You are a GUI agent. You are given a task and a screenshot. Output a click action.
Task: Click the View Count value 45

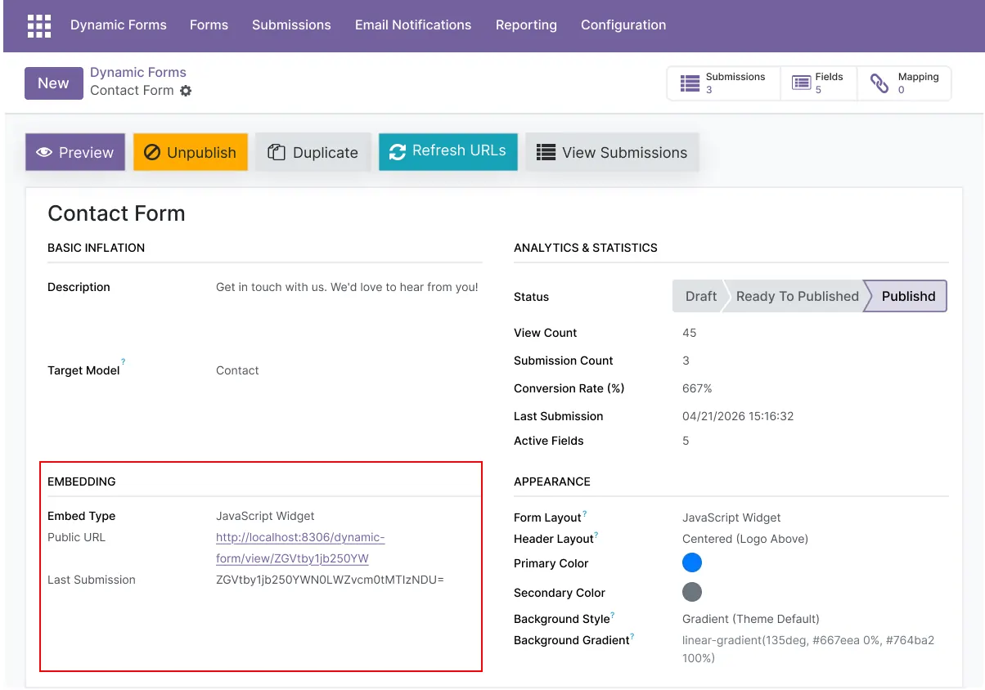(x=690, y=333)
